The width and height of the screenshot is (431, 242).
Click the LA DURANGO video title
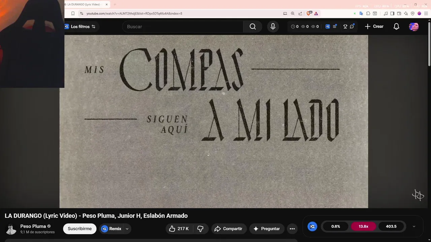coord(96,216)
